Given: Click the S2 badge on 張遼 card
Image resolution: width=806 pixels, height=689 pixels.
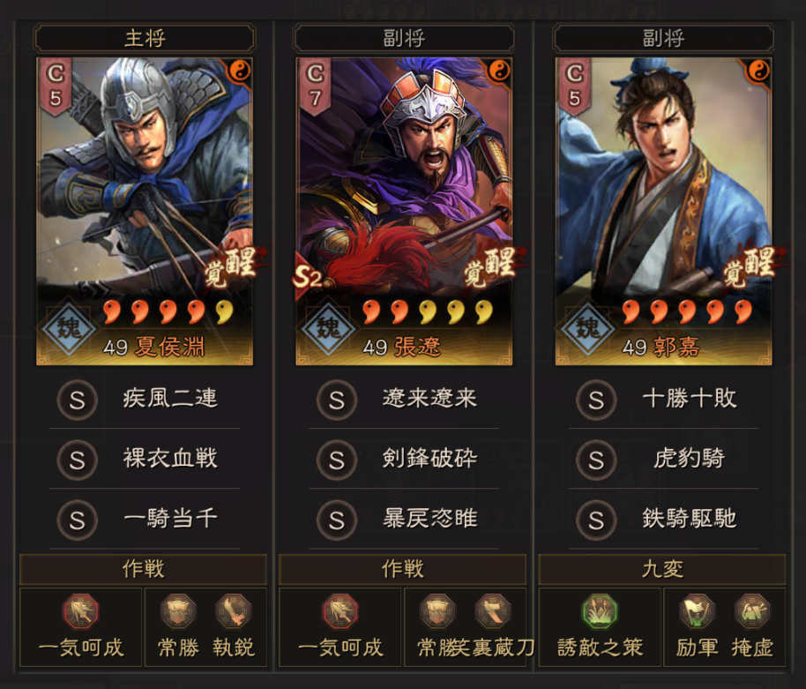Looking at the screenshot, I should click(308, 278).
